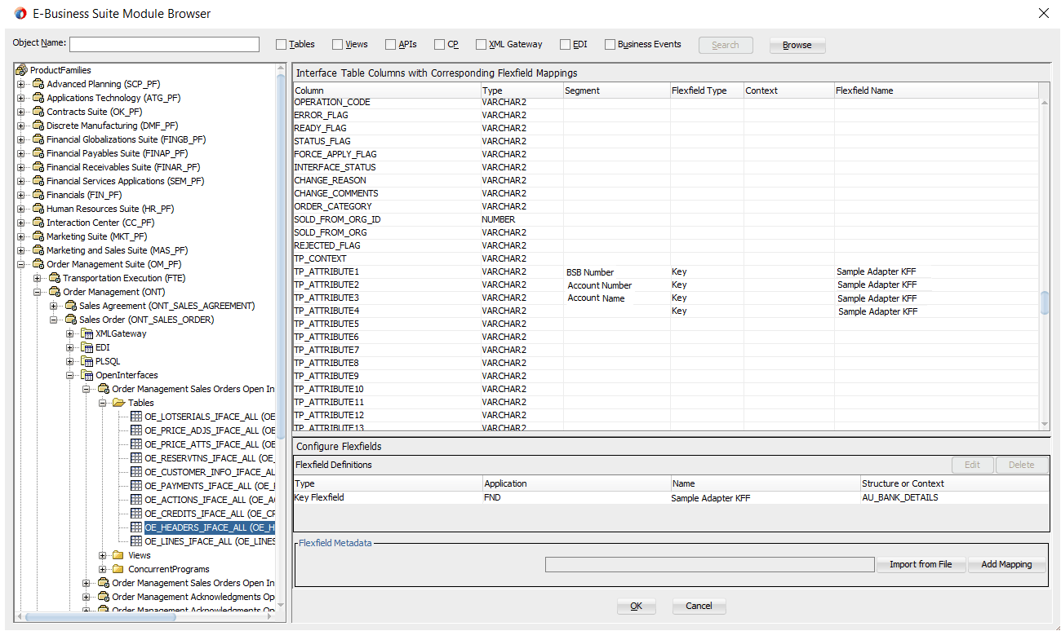1061x631 pixels.
Task: Click the Advanced Planning (SCP_PF) family icon
Action: pos(38,84)
